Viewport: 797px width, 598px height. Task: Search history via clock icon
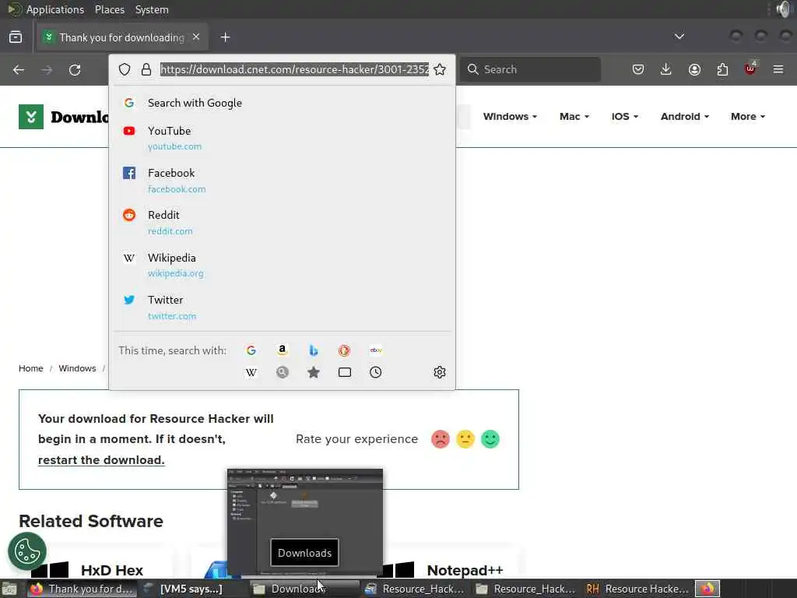click(376, 372)
